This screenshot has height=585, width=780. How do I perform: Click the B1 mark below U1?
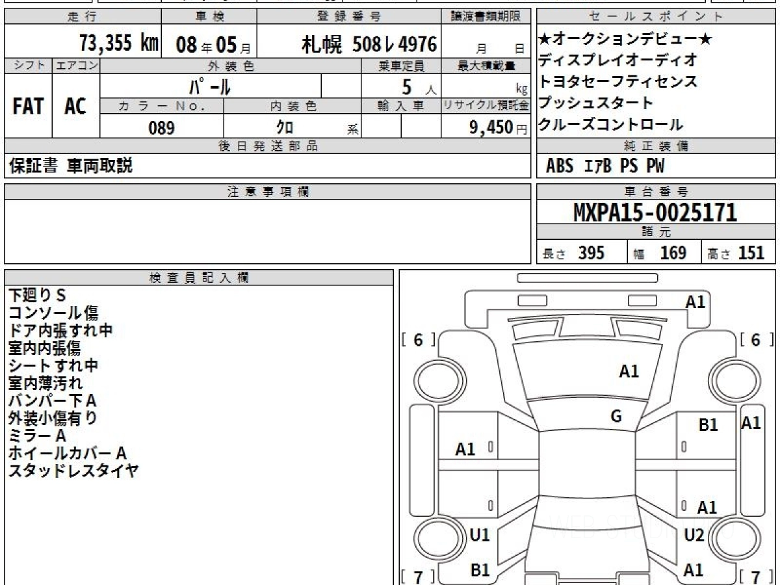coord(480,571)
